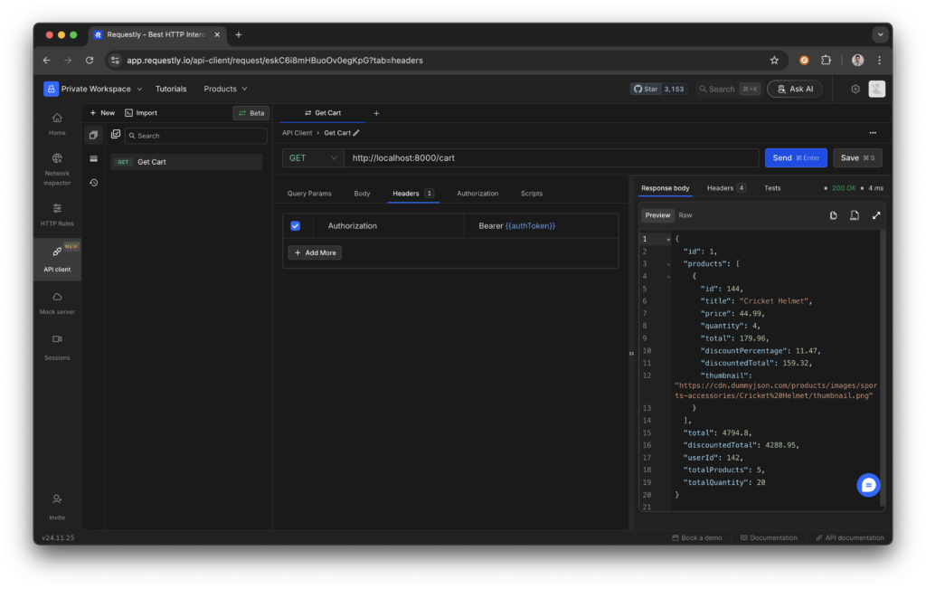Save the request with Save button
926x589 pixels.
pyautogui.click(x=857, y=157)
